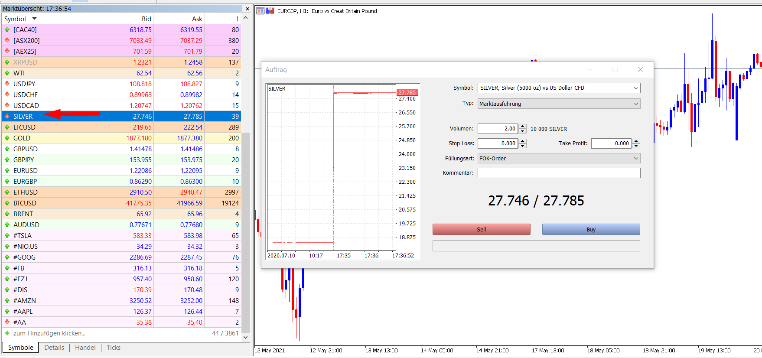Click the trade panel icon beside EURGBP title
This screenshot has width=762, height=358.
(270, 11)
